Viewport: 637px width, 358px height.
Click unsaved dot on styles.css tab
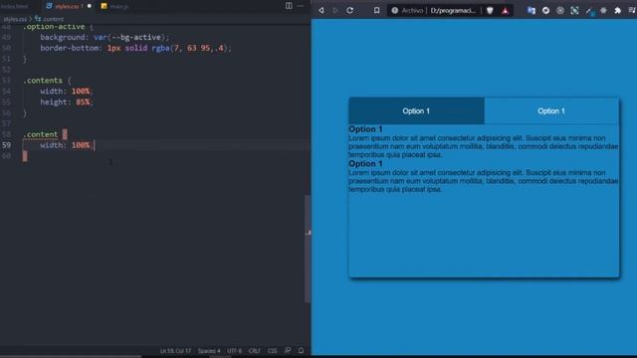click(90, 6)
